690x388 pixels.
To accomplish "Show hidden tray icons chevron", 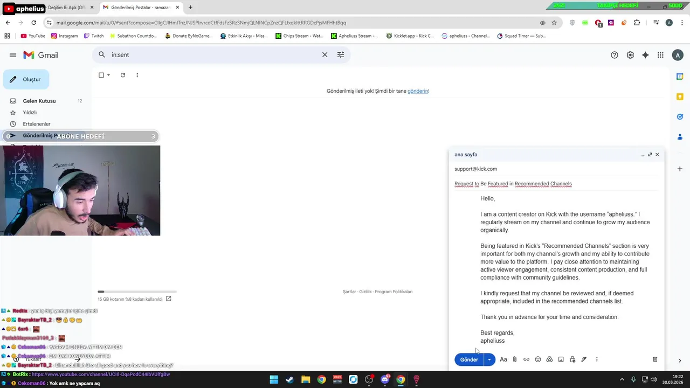I will coord(622,379).
